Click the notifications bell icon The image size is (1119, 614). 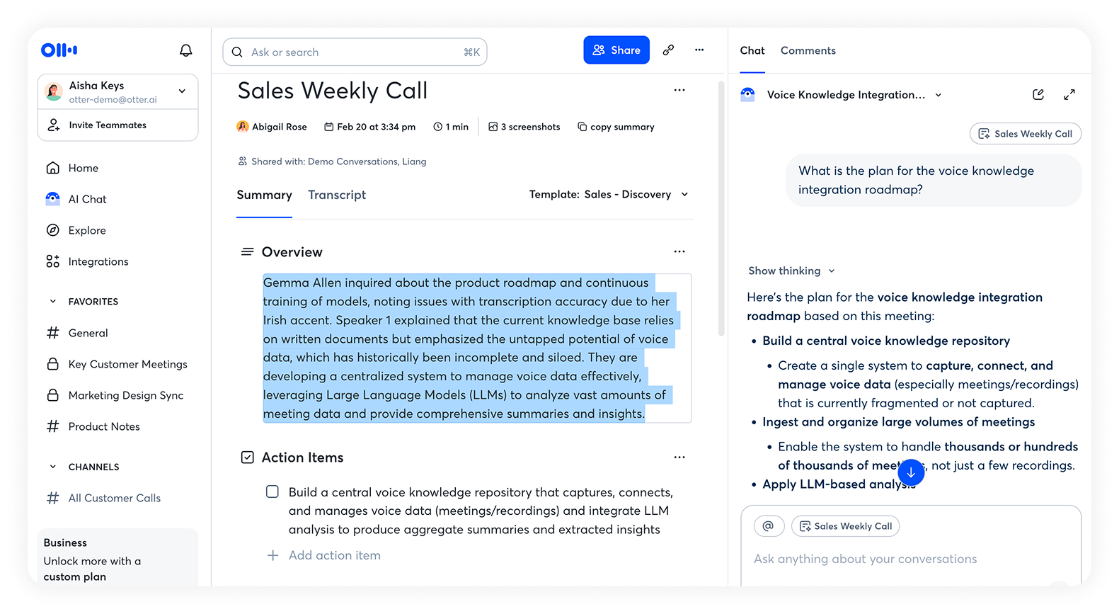[x=185, y=50]
